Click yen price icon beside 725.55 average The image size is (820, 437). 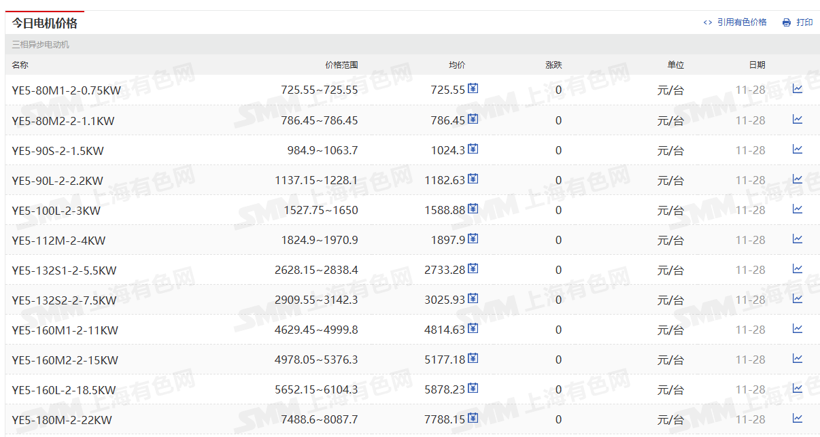(473, 89)
